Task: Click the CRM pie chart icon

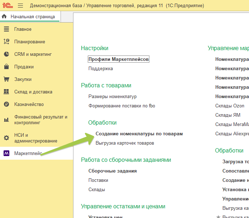Action: coord(6,54)
